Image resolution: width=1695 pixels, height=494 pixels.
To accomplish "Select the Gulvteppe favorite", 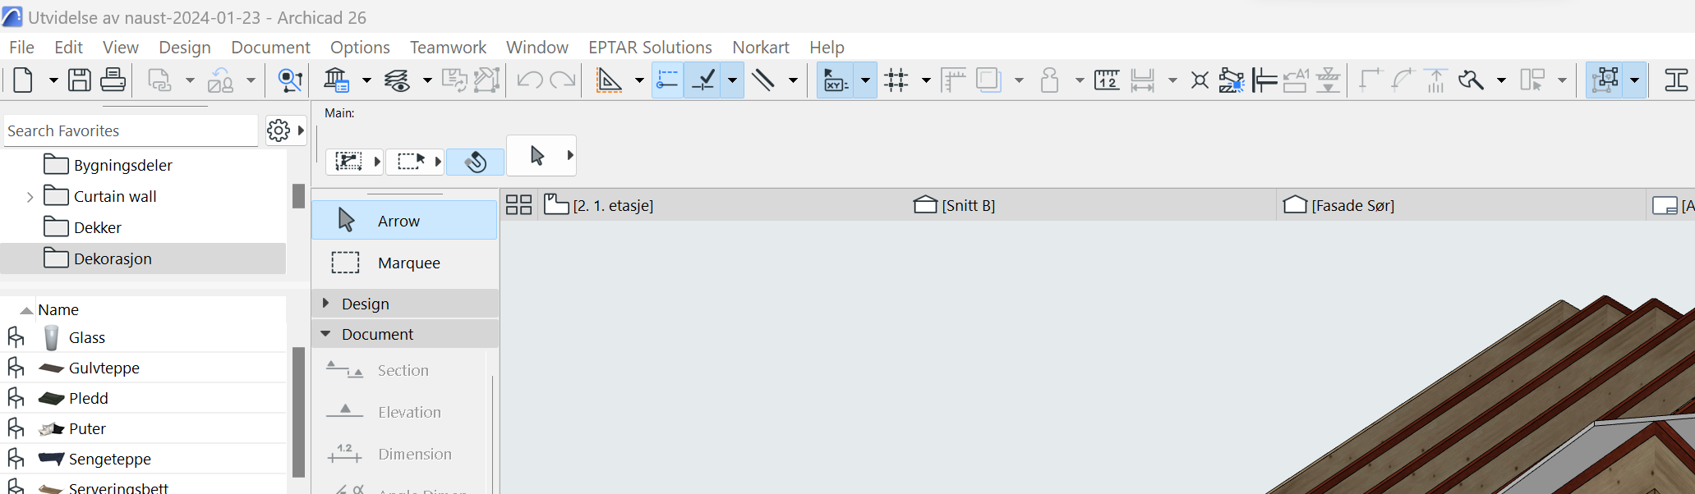I will [104, 368].
